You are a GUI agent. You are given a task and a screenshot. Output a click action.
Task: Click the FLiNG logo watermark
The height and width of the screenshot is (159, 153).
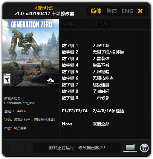point(17,148)
